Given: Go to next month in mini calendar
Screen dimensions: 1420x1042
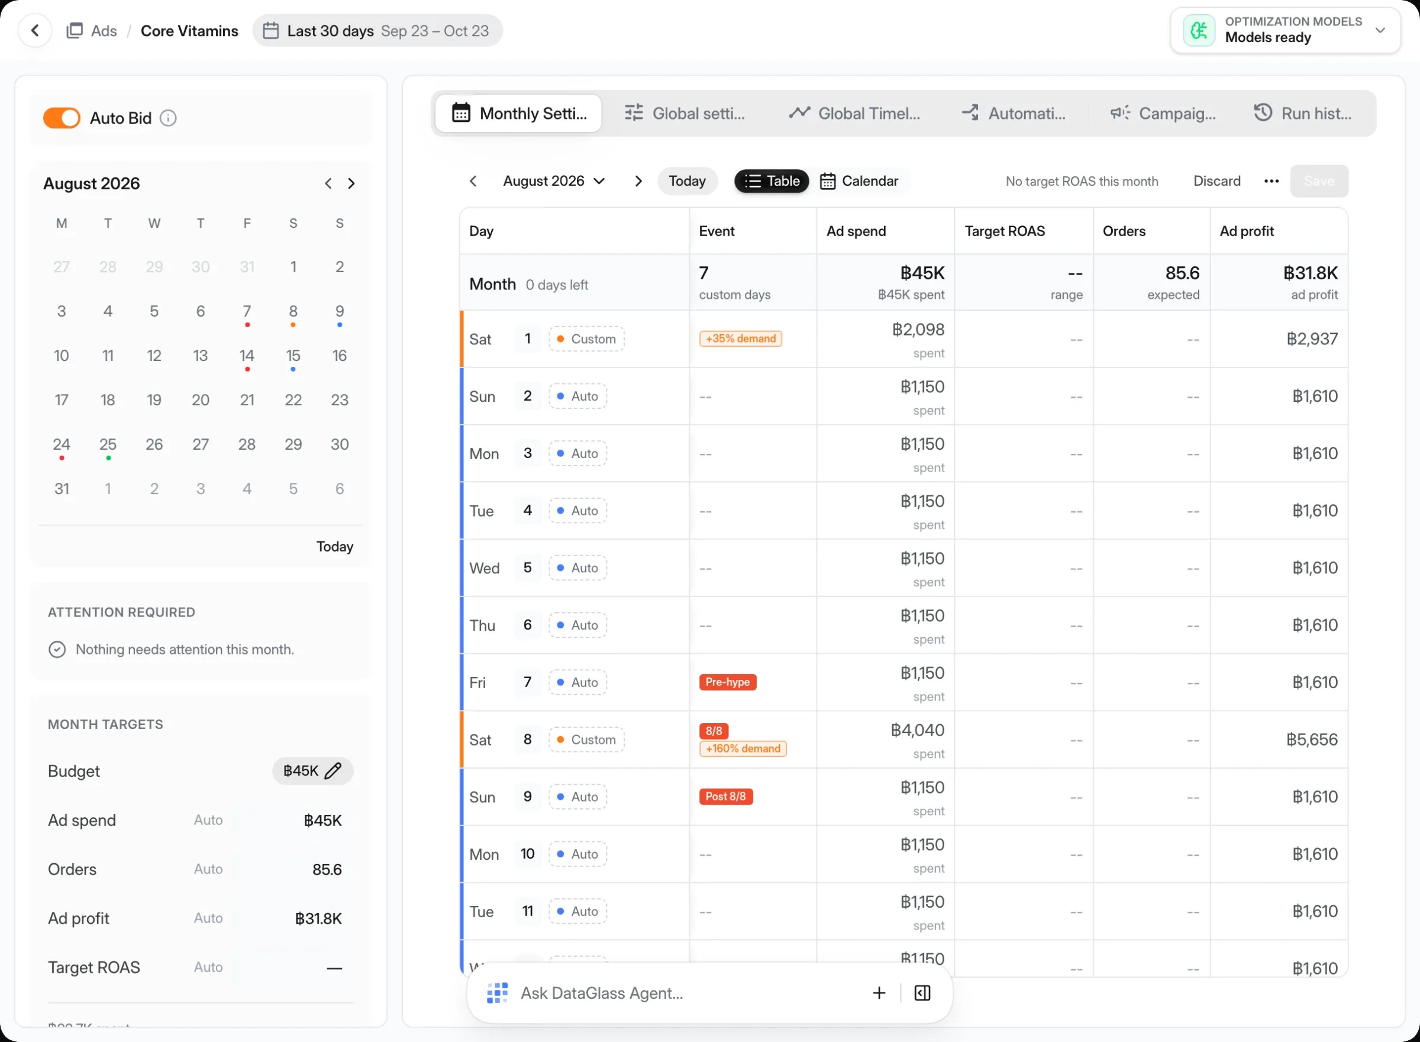Looking at the screenshot, I should tap(351, 183).
